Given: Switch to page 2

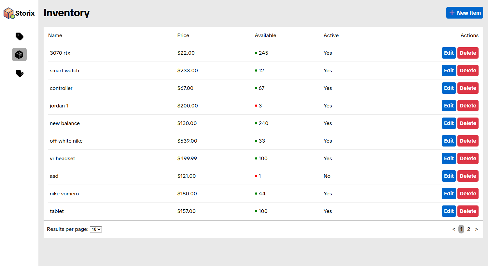Looking at the screenshot, I should 468,229.
